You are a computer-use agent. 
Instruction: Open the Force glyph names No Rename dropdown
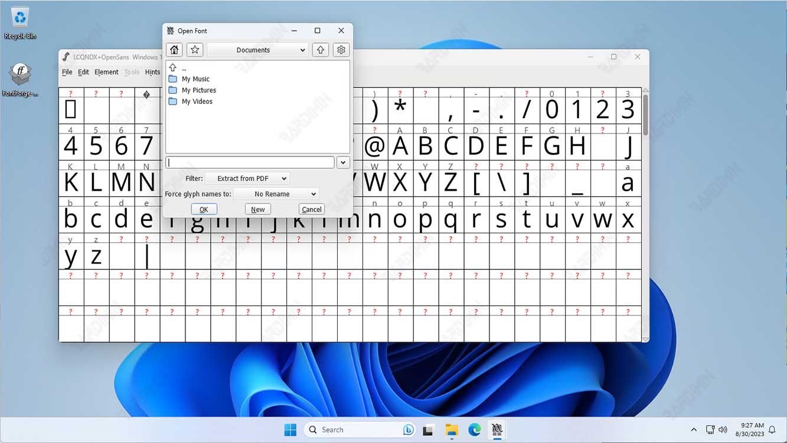[x=276, y=194]
